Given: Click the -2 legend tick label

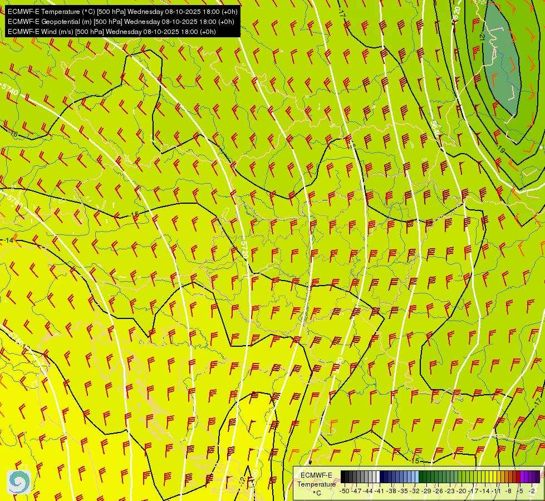Looking at the screenshot, I should (x=532, y=491).
